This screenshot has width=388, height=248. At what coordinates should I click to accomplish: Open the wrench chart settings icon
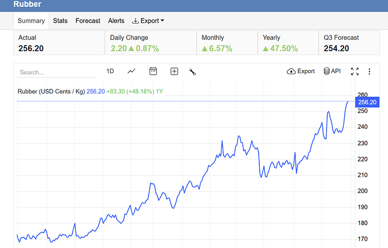192,72
